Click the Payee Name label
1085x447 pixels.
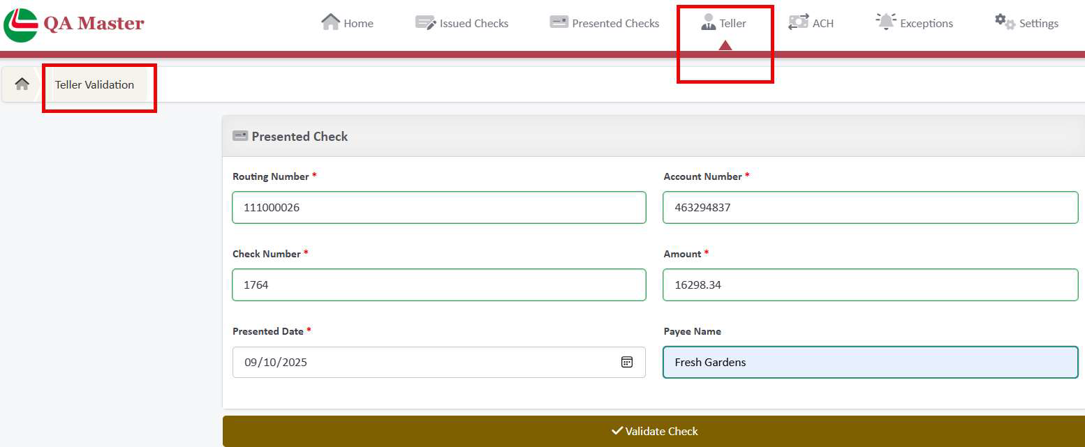693,331
